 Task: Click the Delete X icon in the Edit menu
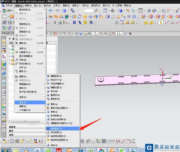[x=17, y=43]
